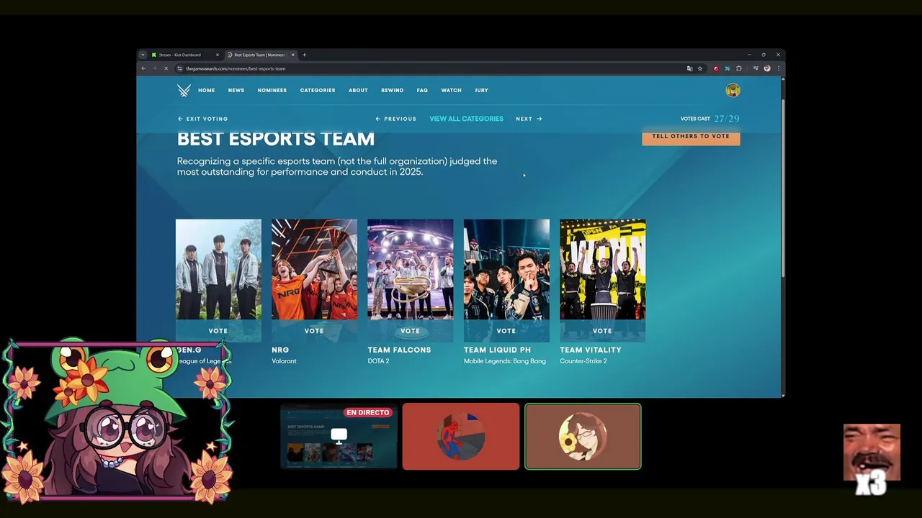This screenshot has width=922, height=518.
Task: Open the media control icon in toolbar
Action: pos(756,68)
